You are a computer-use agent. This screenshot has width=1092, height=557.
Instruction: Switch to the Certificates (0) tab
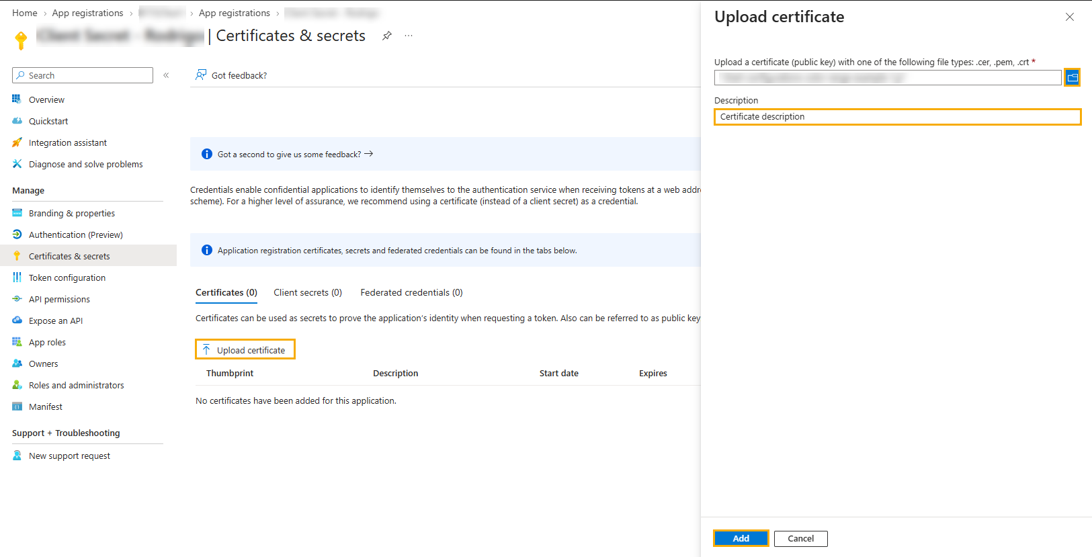[x=226, y=292]
